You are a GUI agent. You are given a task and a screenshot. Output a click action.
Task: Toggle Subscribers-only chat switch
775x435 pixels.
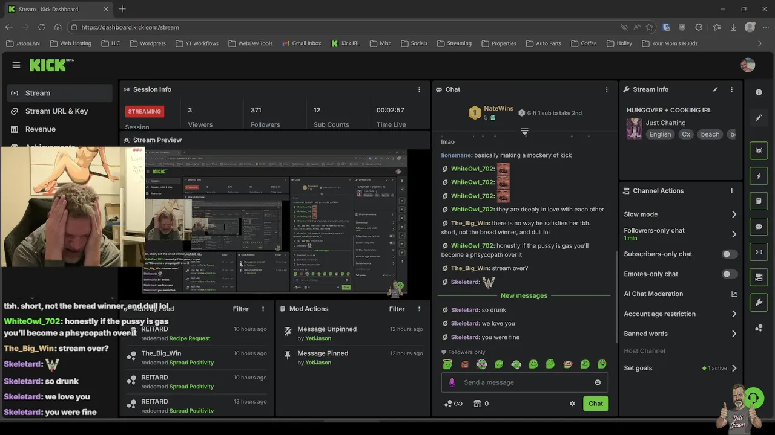(x=730, y=254)
